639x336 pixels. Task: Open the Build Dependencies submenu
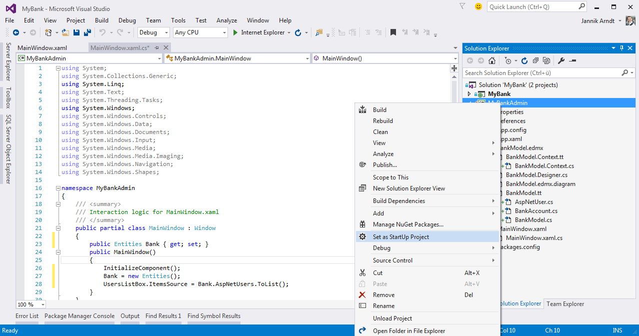tap(427, 201)
